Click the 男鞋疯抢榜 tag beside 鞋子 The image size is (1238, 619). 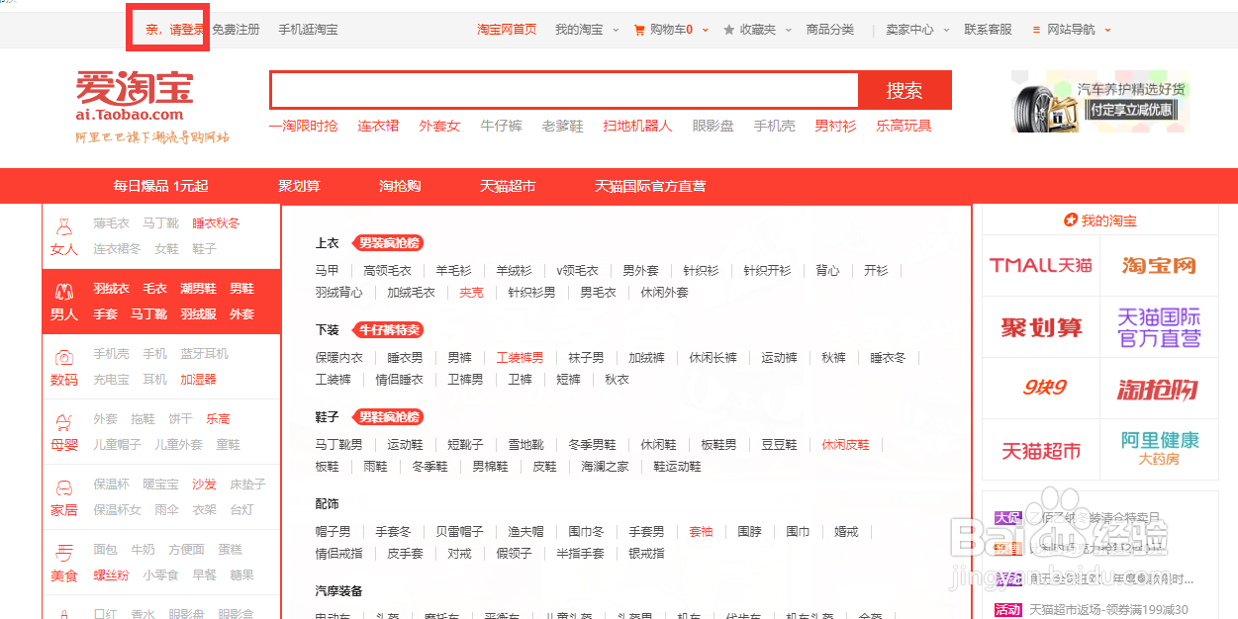point(388,417)
